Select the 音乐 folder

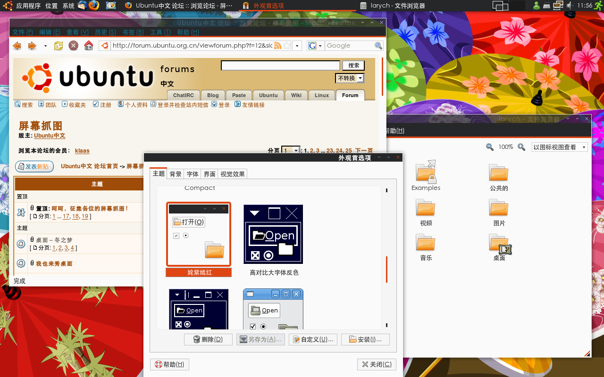pyautogui.click(x=426, y=247)
